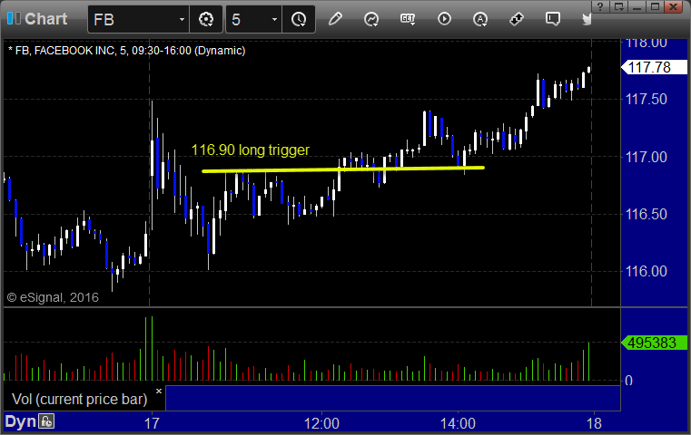This screenshot has width=691, height=435.
Task: Close the Vol study label with ×
Action: 159,391
